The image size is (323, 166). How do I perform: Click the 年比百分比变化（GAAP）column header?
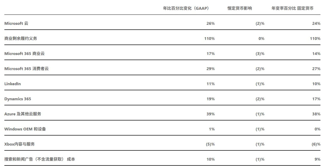pos(186,9)
